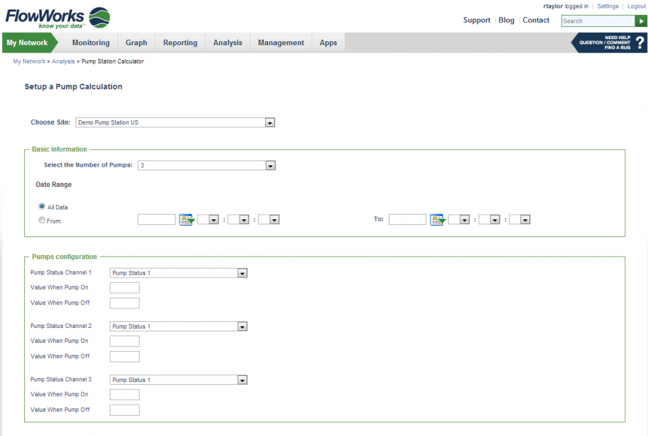Open the From minute dropdown
Screen dimensions: 648x436
238,219
